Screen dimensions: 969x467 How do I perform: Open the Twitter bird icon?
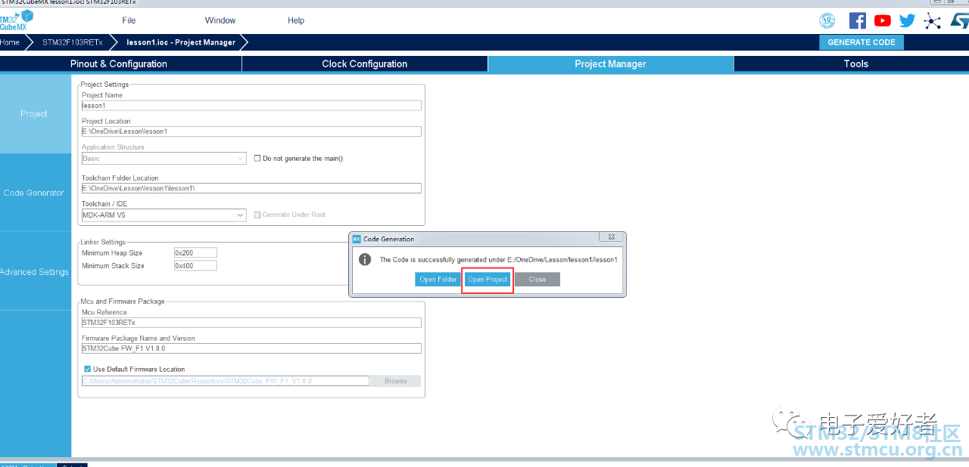[907, 20]
